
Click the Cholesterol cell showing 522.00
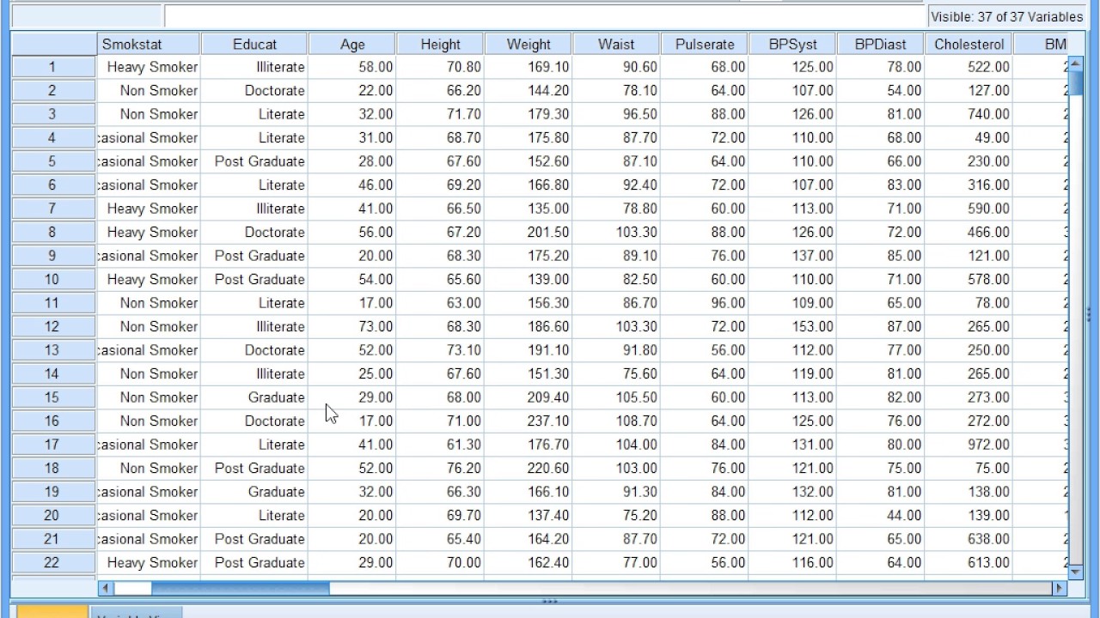[969, 67]
